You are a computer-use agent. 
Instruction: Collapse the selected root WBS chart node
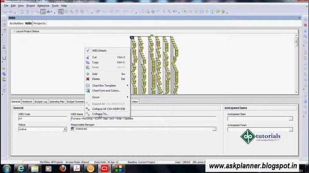pyautogui.click(x=132, y=37)
